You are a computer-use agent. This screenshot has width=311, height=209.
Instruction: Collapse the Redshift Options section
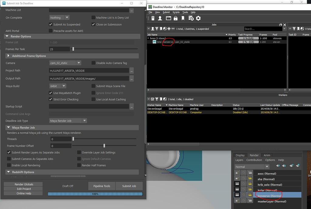click(9, 172)
